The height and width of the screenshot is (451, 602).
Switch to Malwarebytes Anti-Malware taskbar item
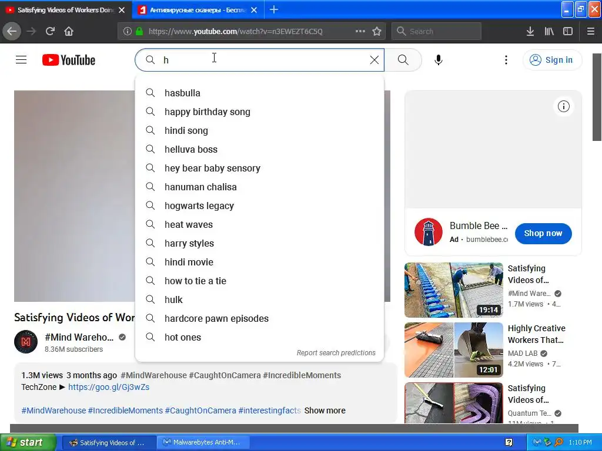pos(203,442)
